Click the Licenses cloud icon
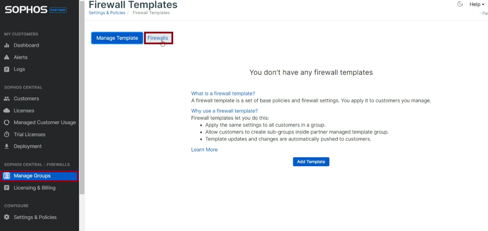 [x=6, y=110]
